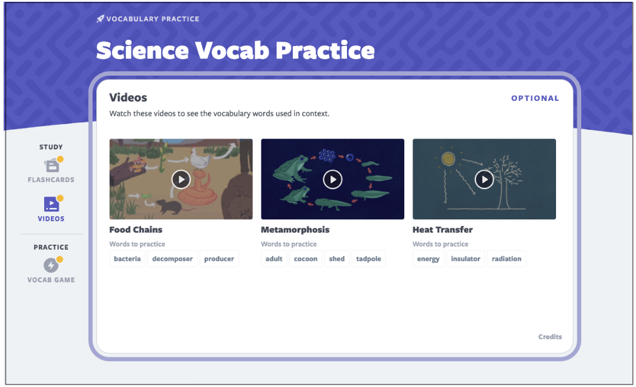Select the insulator word tag
This screenshot has height=387, width=636.
coord(465,259)
